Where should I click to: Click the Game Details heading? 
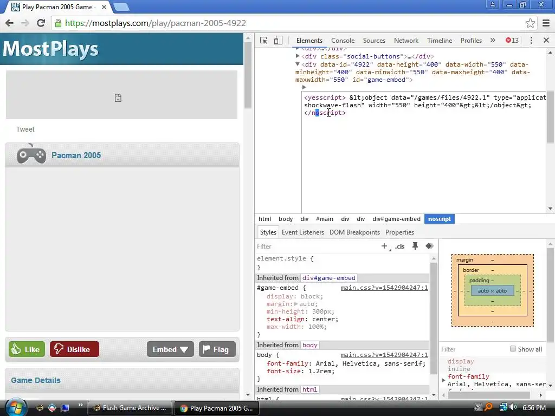(36, 380)
